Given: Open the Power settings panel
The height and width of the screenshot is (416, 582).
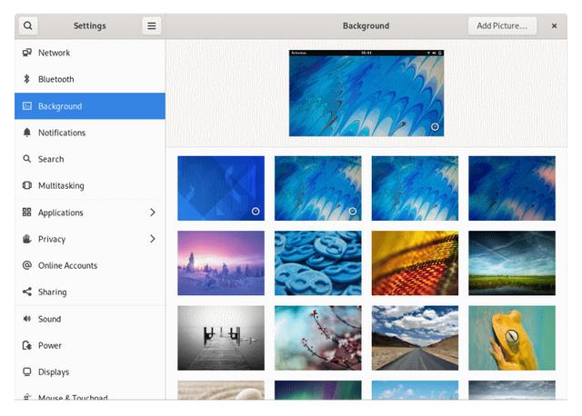Looking at the screenshot, I should click(90, 345).
